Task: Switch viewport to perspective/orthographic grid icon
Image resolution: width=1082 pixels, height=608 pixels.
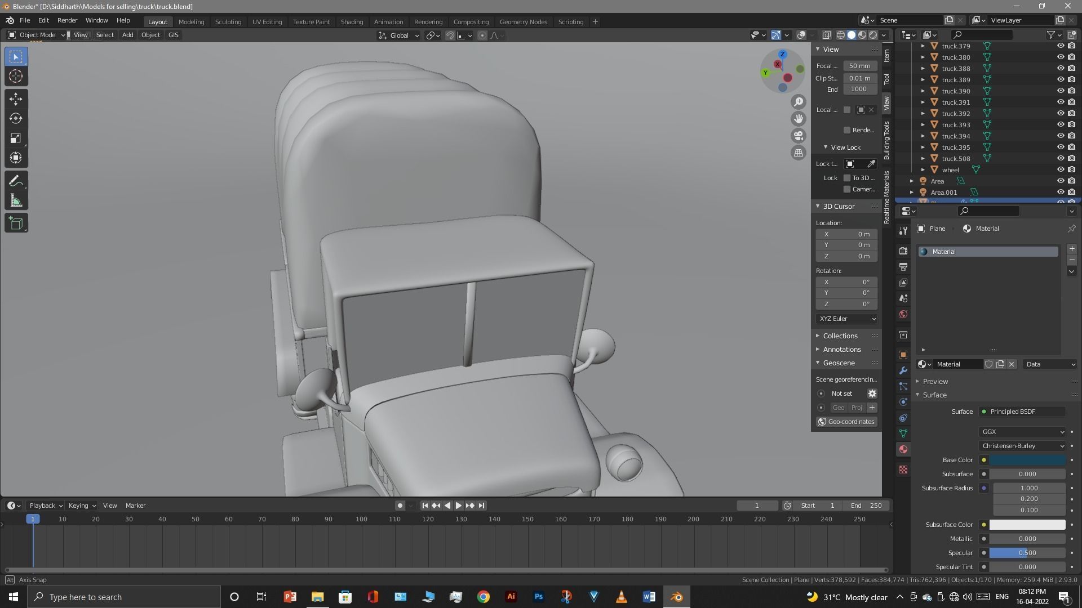Action: coord(799,153)
